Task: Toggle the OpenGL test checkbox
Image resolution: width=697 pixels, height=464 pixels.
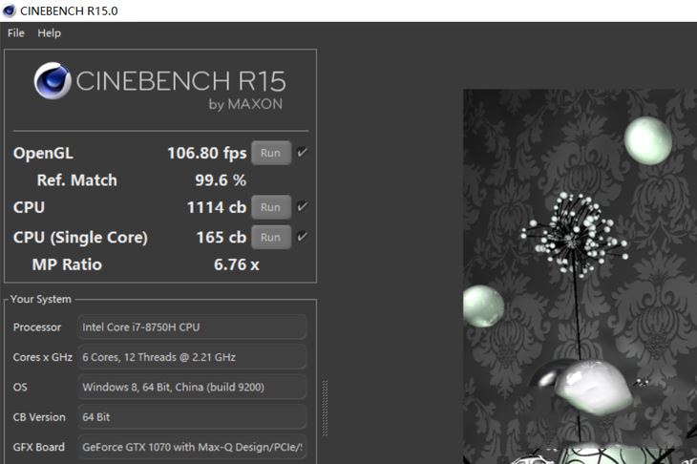Action: click(x=303, y=153)
